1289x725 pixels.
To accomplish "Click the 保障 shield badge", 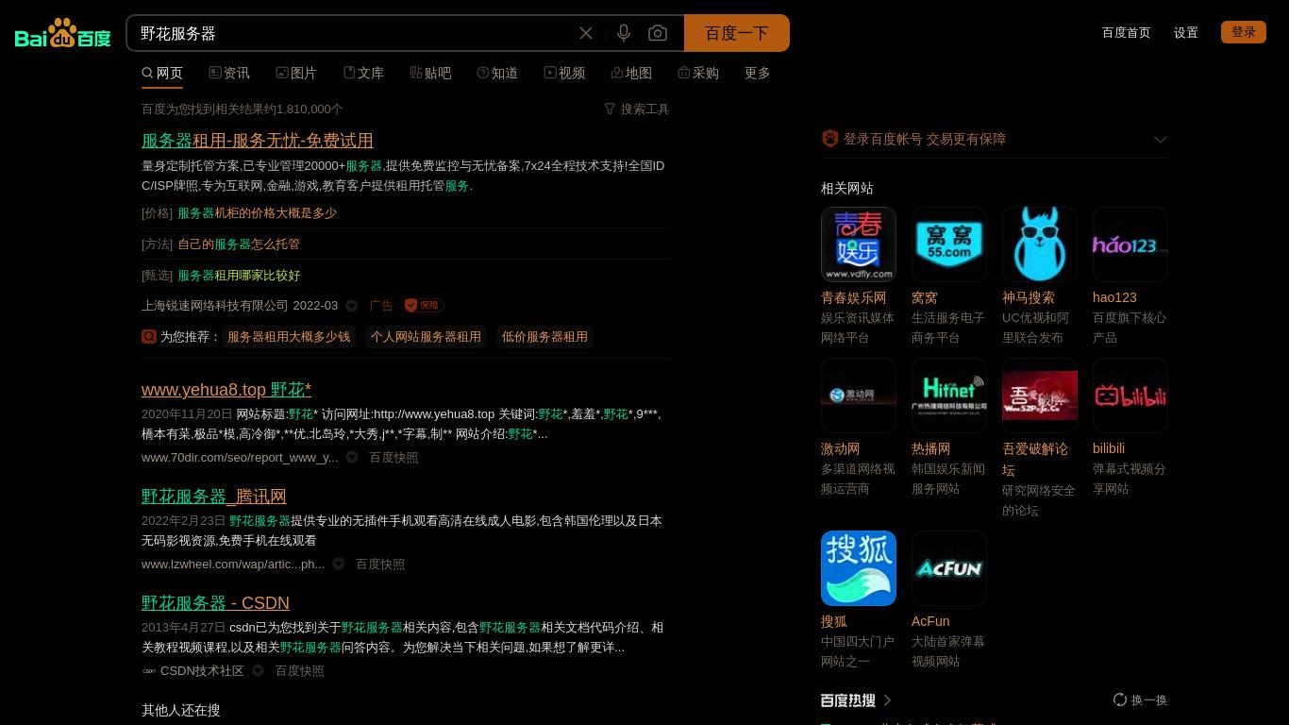I will pos(424,305).
